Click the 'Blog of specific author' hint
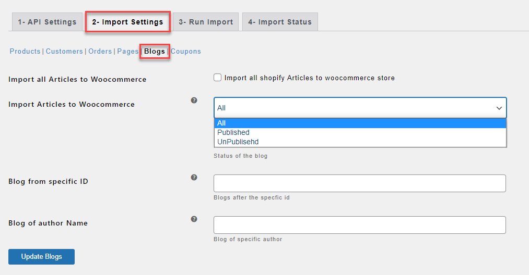The width and height of the screenshot is (529, 275). [248, 239]
